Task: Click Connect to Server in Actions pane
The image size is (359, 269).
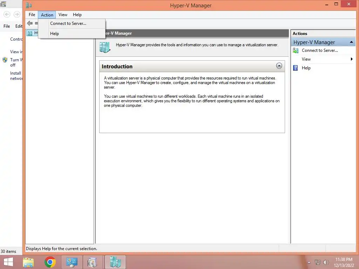Action: click(x=320, y=50)
